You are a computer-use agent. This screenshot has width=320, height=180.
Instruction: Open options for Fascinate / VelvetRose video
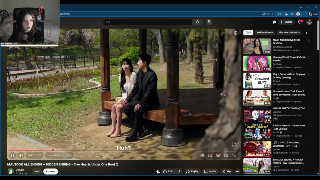click(x=309, y=143)
